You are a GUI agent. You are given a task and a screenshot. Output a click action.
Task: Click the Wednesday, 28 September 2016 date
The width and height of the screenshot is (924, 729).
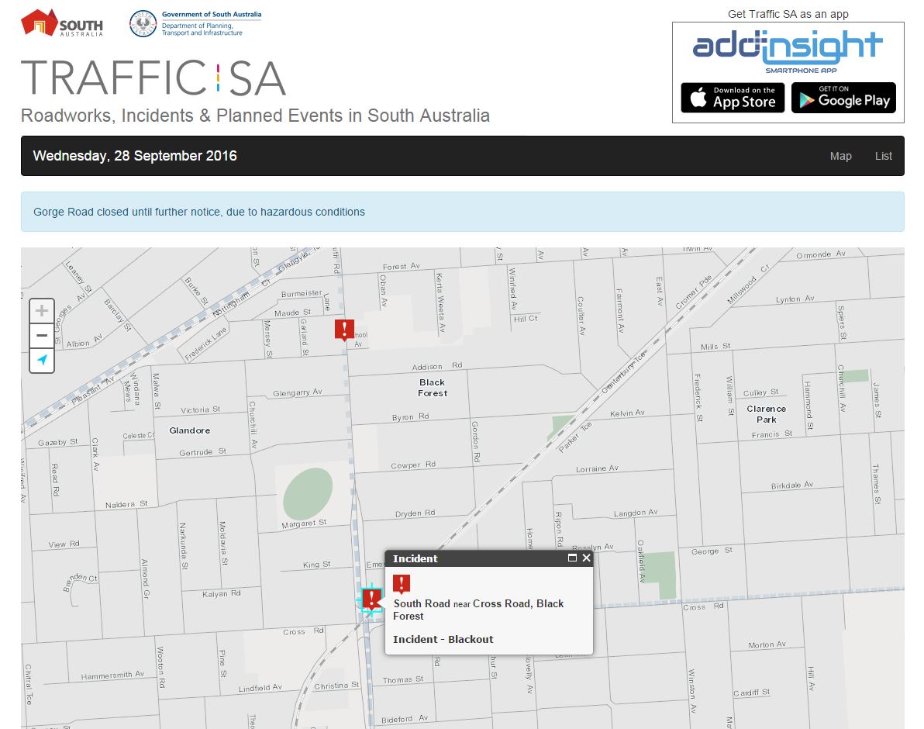pos(135,156)
